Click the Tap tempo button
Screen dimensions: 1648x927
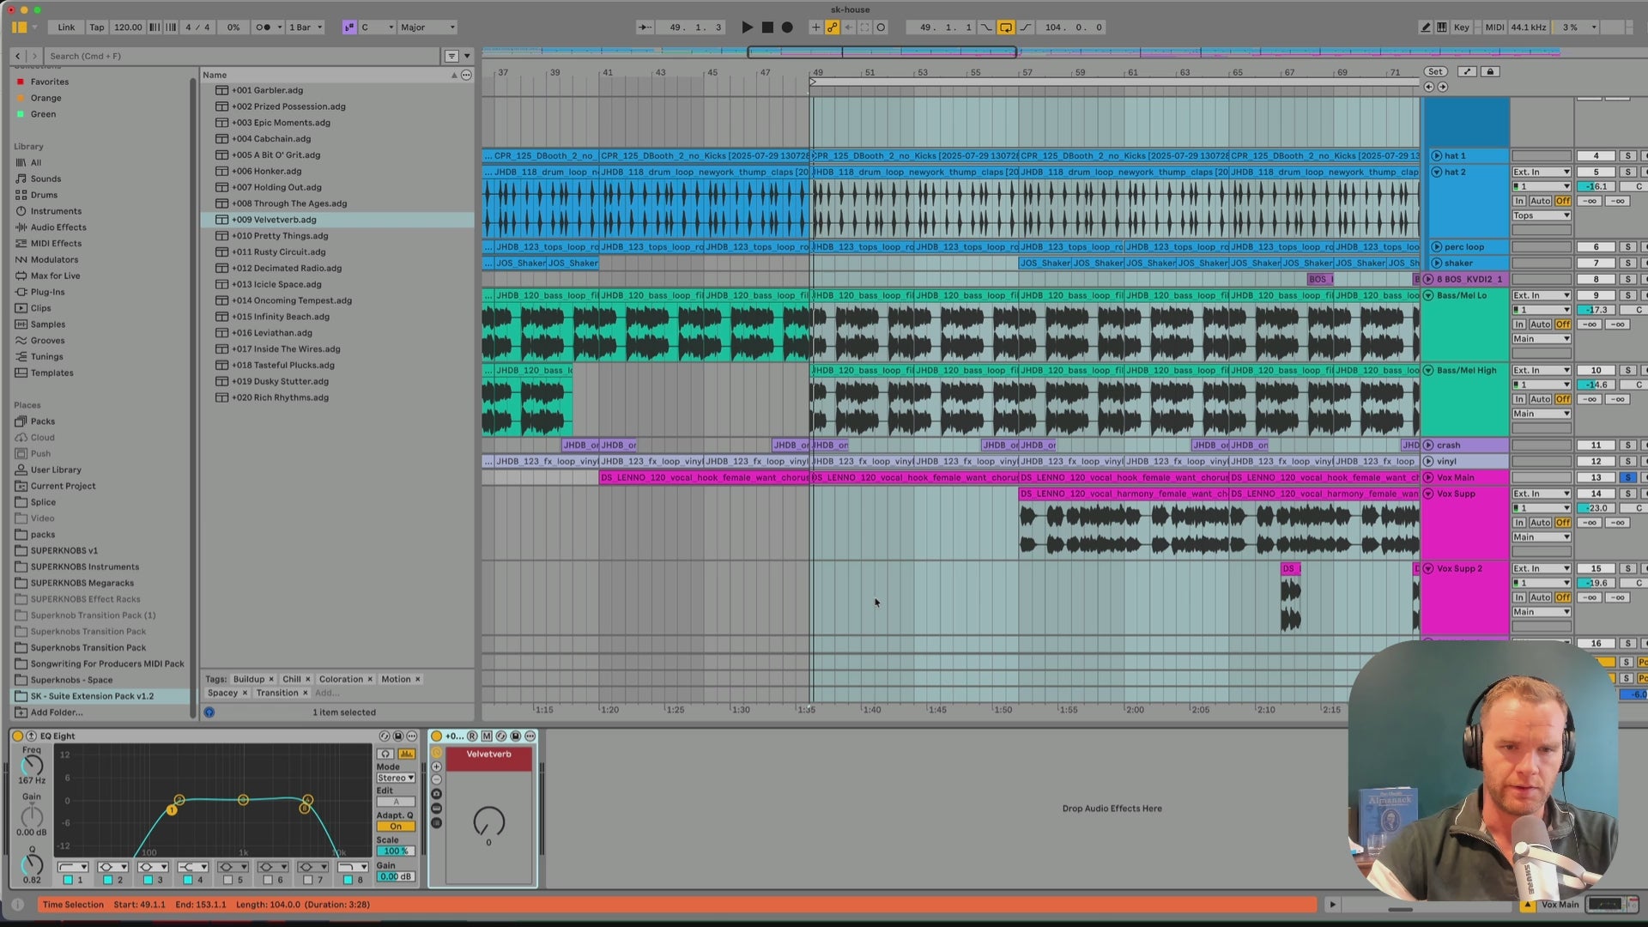point(97,27)
